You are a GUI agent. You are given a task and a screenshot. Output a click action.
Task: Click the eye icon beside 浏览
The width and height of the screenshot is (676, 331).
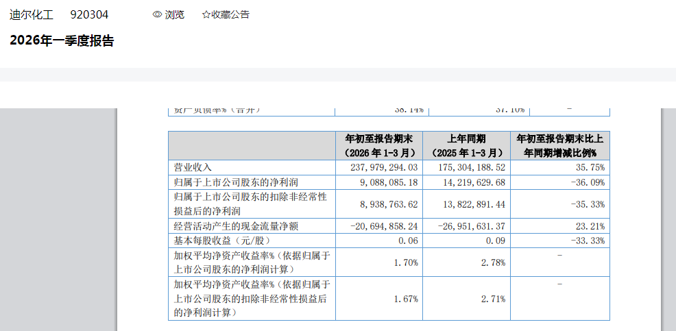[x=158, y=14]
